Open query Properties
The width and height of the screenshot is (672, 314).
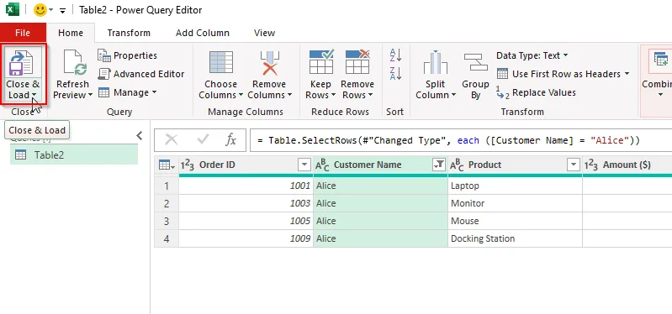click(x=127, y=55)
